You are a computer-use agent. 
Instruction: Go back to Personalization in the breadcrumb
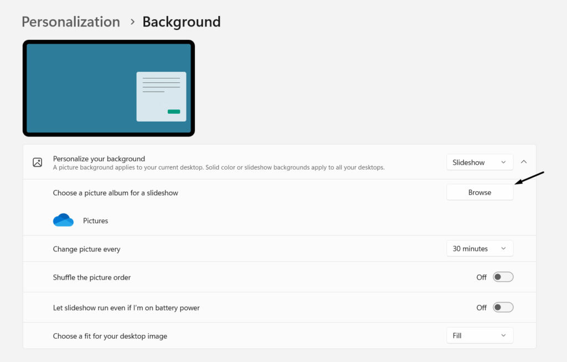(x=71, y=22)
